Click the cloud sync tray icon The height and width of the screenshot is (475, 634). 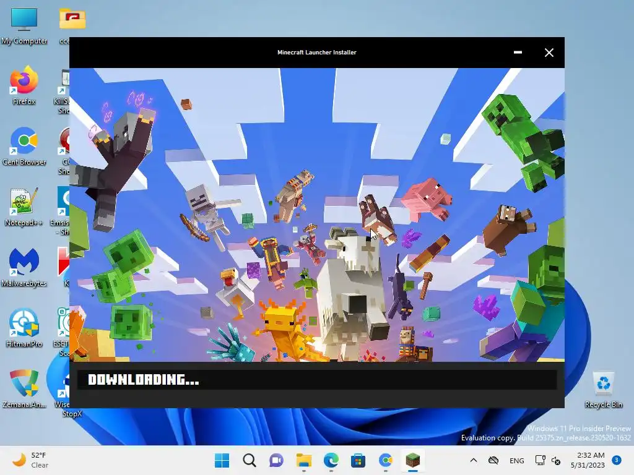click(493, 460)
